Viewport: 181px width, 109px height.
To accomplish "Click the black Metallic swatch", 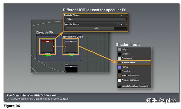I will pos(119,54).
